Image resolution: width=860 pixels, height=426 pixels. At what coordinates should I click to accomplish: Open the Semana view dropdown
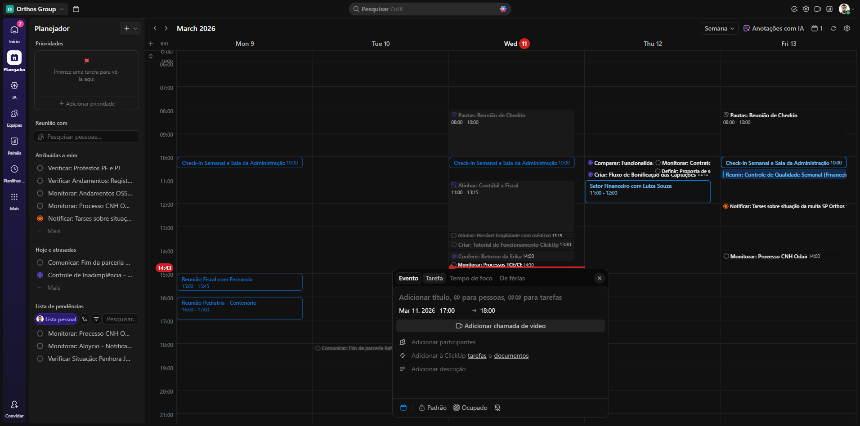(719, 28)
